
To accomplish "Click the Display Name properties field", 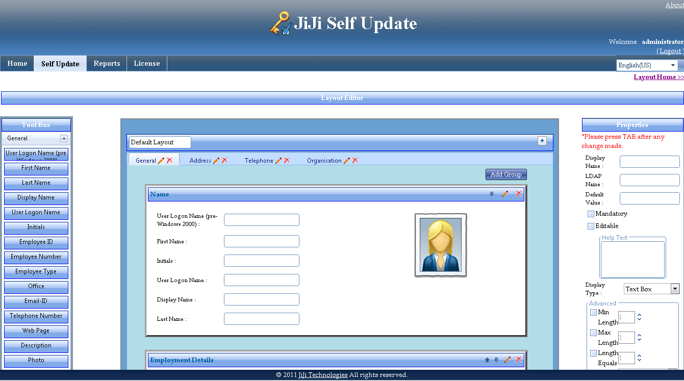I will [650, 162].
